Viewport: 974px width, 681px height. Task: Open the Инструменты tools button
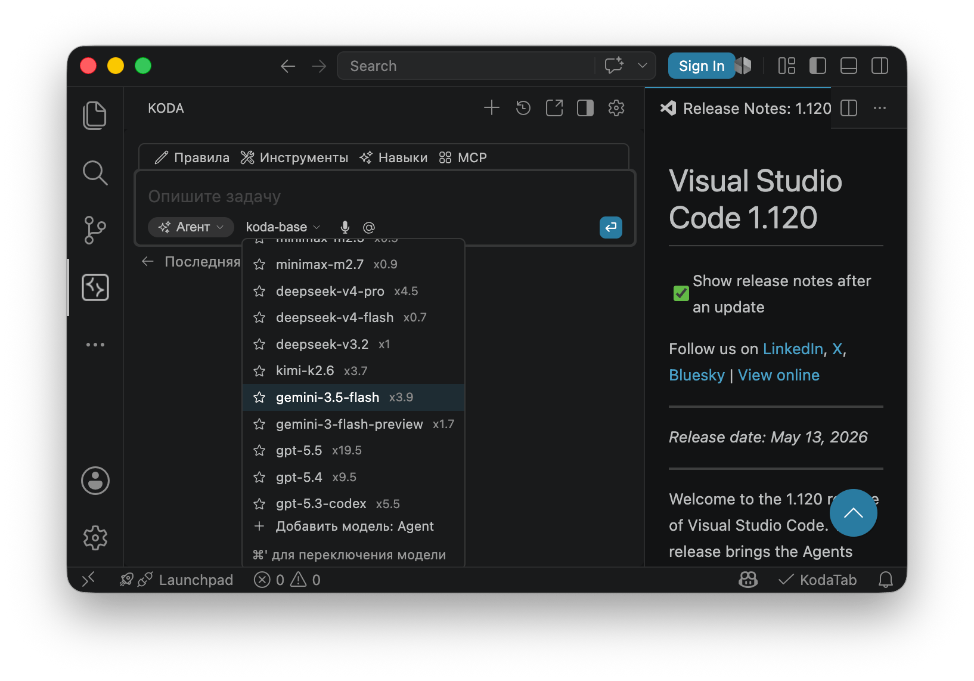(x=294, y=157)
